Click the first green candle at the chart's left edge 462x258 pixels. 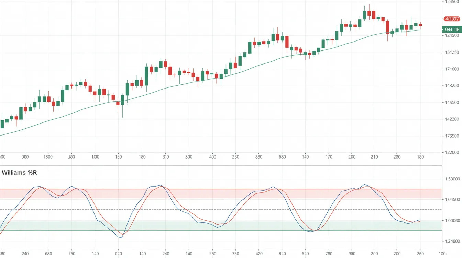point(3,124)
